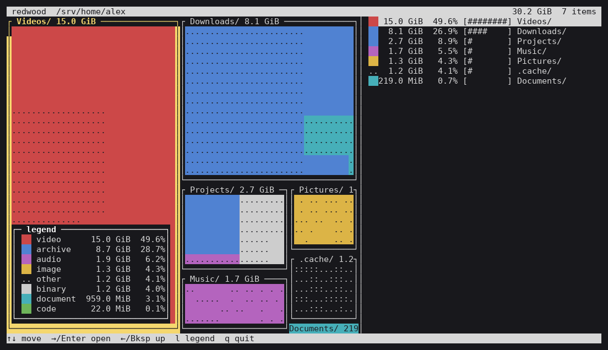Select the Documents/ entry name in the list

pos(541,81)
